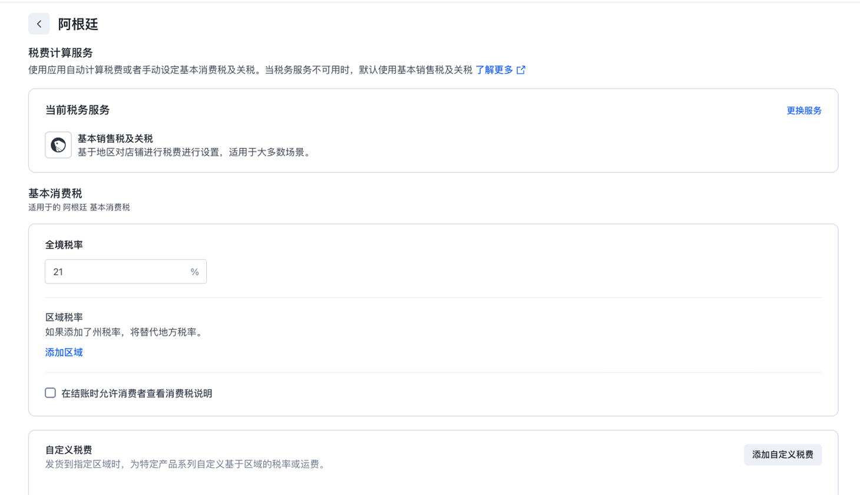Click 更换服务 to change tax service
This screenshot has height=495, width=860.
click(804, 111)
